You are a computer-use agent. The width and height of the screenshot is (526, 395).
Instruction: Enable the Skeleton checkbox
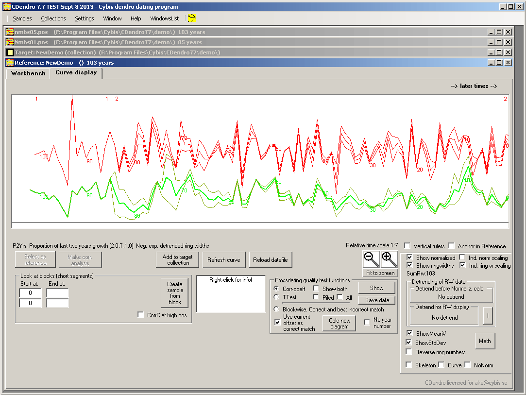pyautogui.click(x=408, y=365)
